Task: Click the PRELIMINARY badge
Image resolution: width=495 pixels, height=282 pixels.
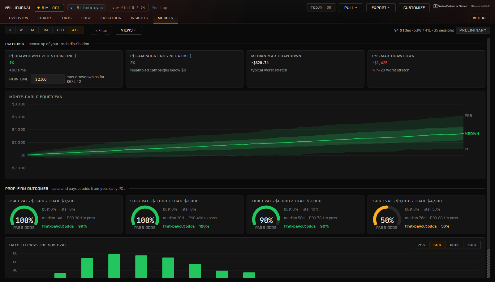Action: tap(473, 30)
